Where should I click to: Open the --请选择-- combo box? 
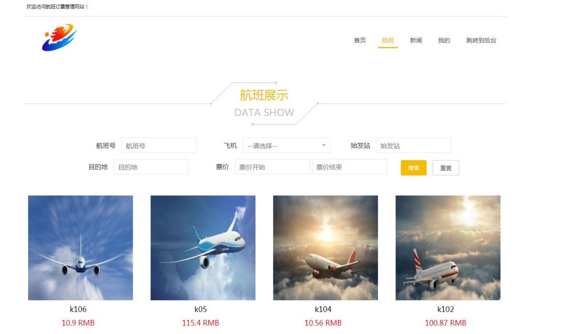tap(286, 145)
